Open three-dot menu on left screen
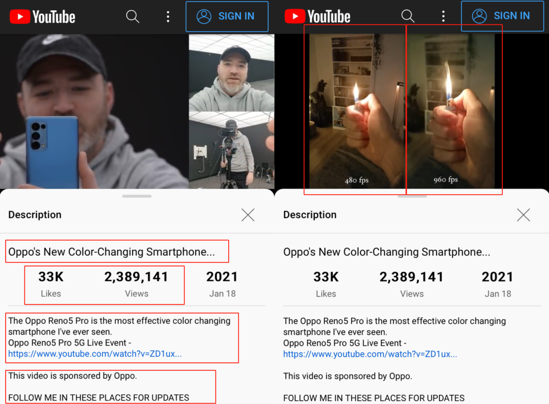The width and height of the screenshot is (549, 404). (x=168, y=16)
